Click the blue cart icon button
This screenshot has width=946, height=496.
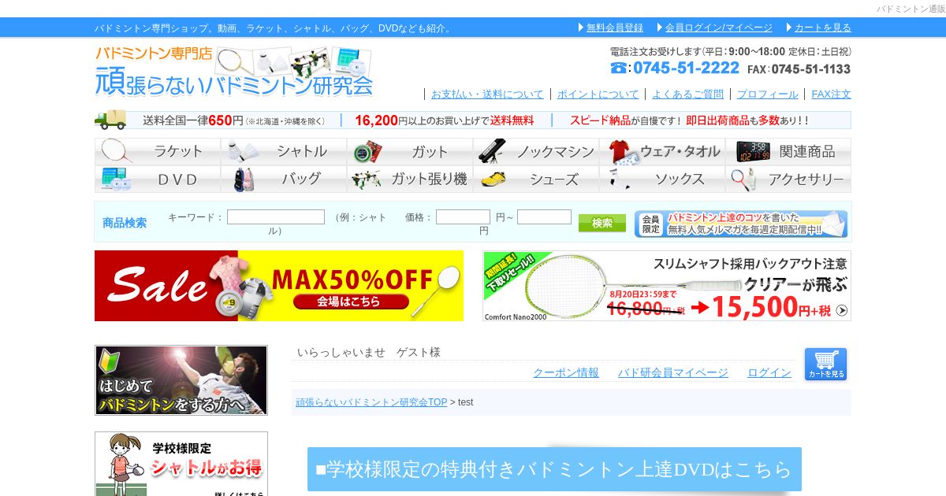(x=825, y=365)
